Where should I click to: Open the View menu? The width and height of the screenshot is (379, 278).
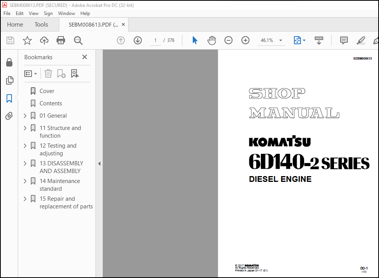(x=33, y=13)
